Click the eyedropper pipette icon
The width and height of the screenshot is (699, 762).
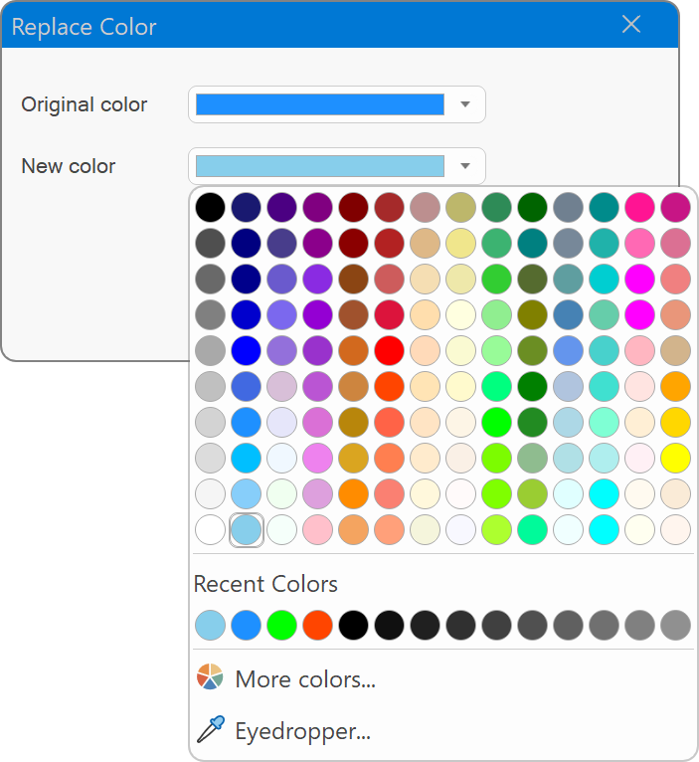click(x=210, y=731)
